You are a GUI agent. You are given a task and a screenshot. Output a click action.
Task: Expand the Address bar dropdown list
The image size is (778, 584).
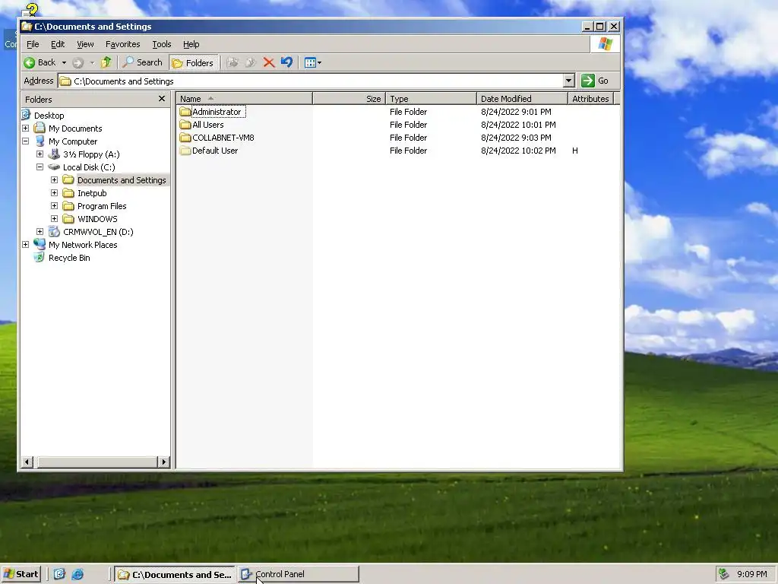click(568, 81)
